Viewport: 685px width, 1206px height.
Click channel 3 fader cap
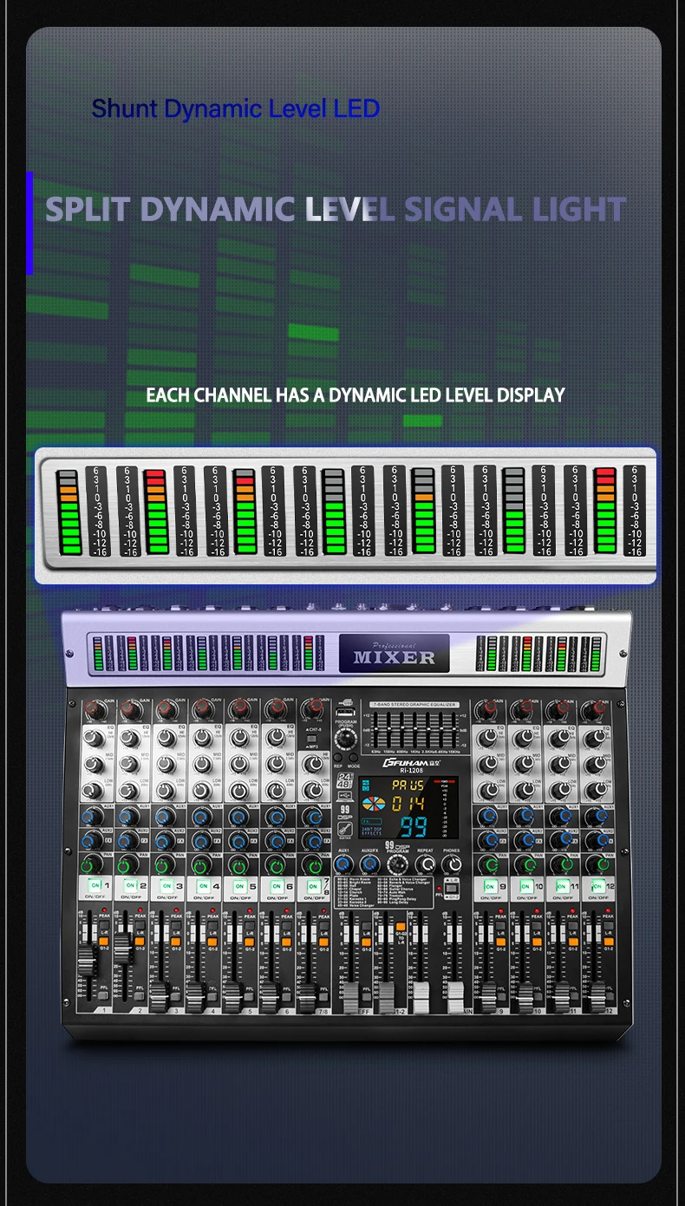tap(160, 997)
